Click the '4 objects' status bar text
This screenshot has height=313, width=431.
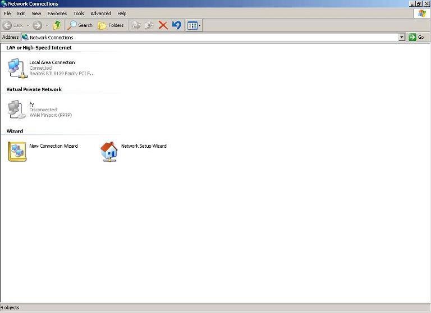pos(10,307)
